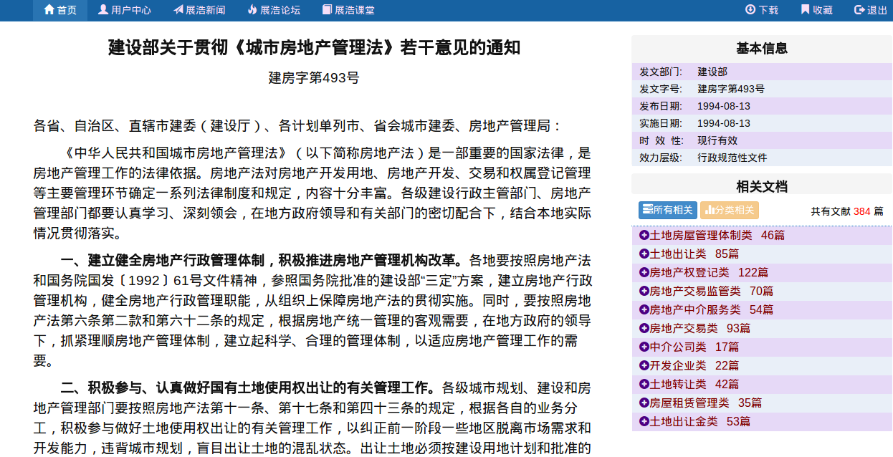Click 实施日期 value 1994-08-13
Image resolution: width=893 pixels, height=457 pixels.
click(x=724, y=123)
